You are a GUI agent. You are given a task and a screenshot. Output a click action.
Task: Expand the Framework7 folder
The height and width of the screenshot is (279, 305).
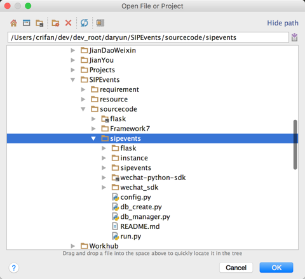(93, 129)
